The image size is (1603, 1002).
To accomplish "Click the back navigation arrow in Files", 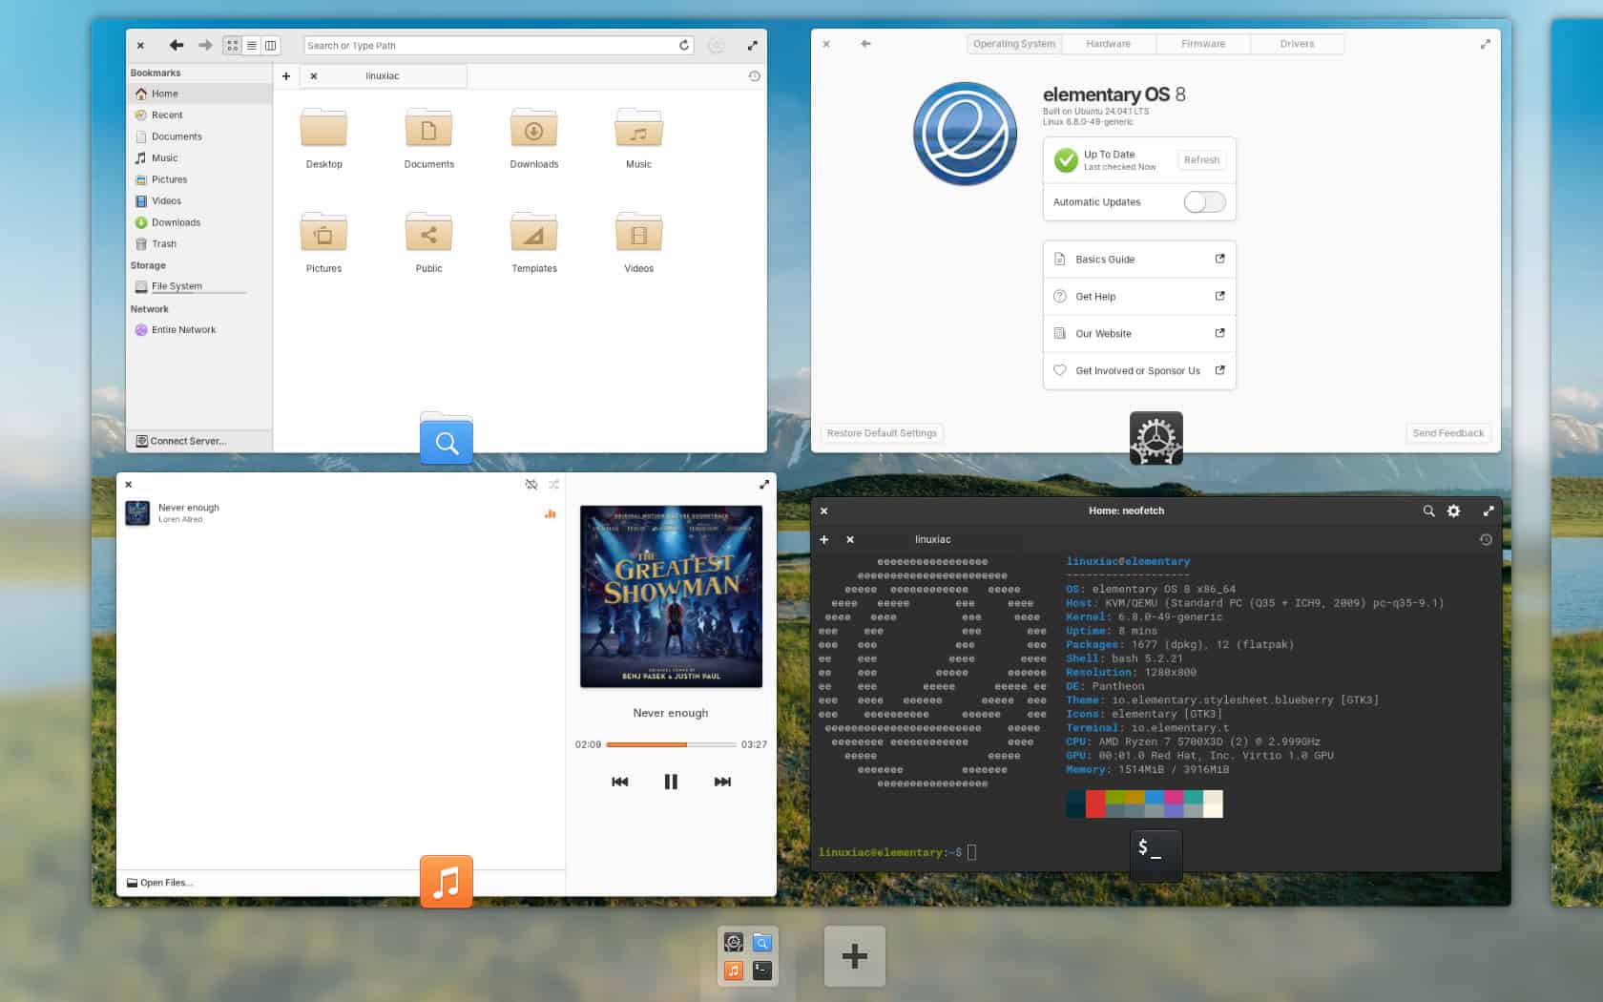I will (x=176, y=45).
